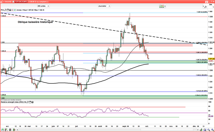Click the RSI value label 35,246
Image resolution: width=215 pixels, height=132 pixels.
point(211,116)
